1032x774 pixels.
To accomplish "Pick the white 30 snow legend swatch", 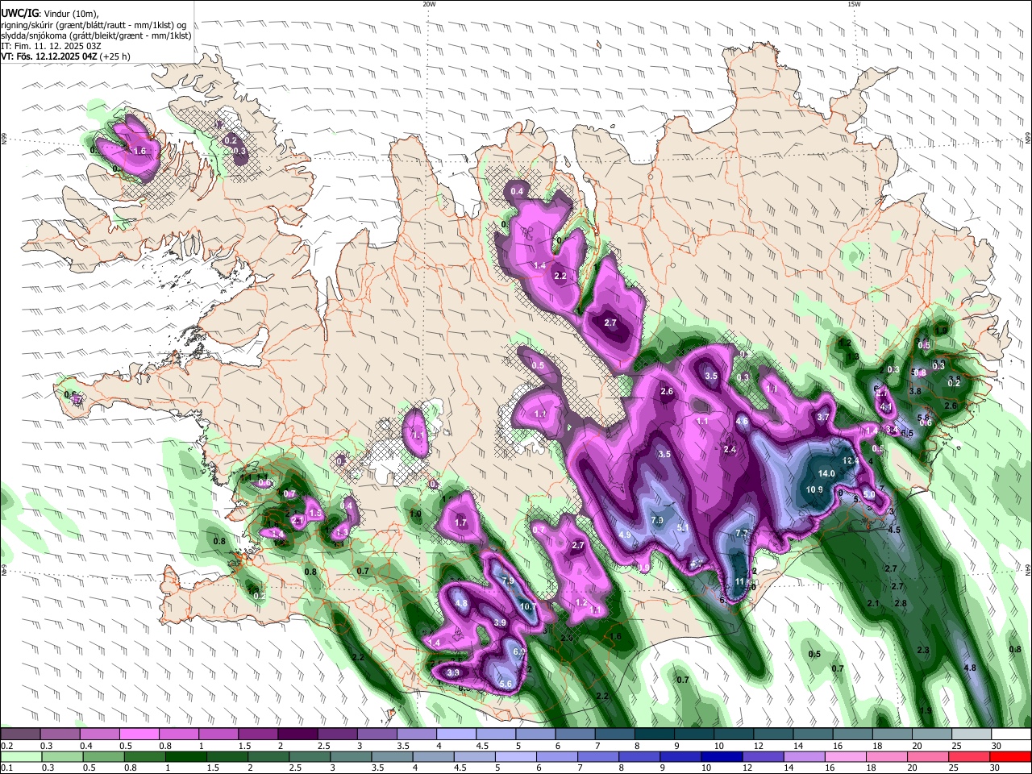I will 1010,734.
